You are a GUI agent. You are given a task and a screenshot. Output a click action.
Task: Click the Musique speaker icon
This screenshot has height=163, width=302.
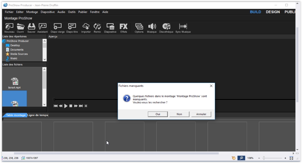click(x=152, y=28)
